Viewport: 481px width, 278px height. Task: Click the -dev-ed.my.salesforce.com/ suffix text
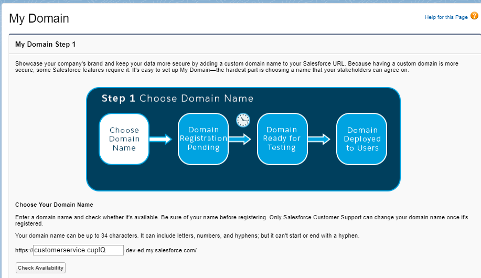160,250
